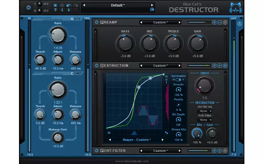Click Destruction section plus icon
Image resolution: width=263 pixels, height=164 pixels.
click(220, 65)
